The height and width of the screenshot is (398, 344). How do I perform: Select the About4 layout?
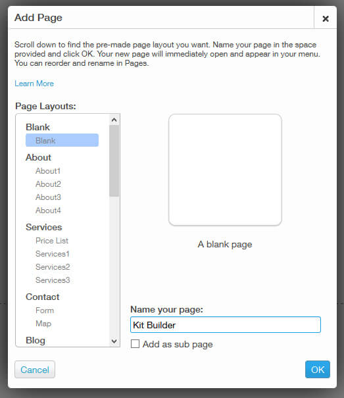(48, 211)
